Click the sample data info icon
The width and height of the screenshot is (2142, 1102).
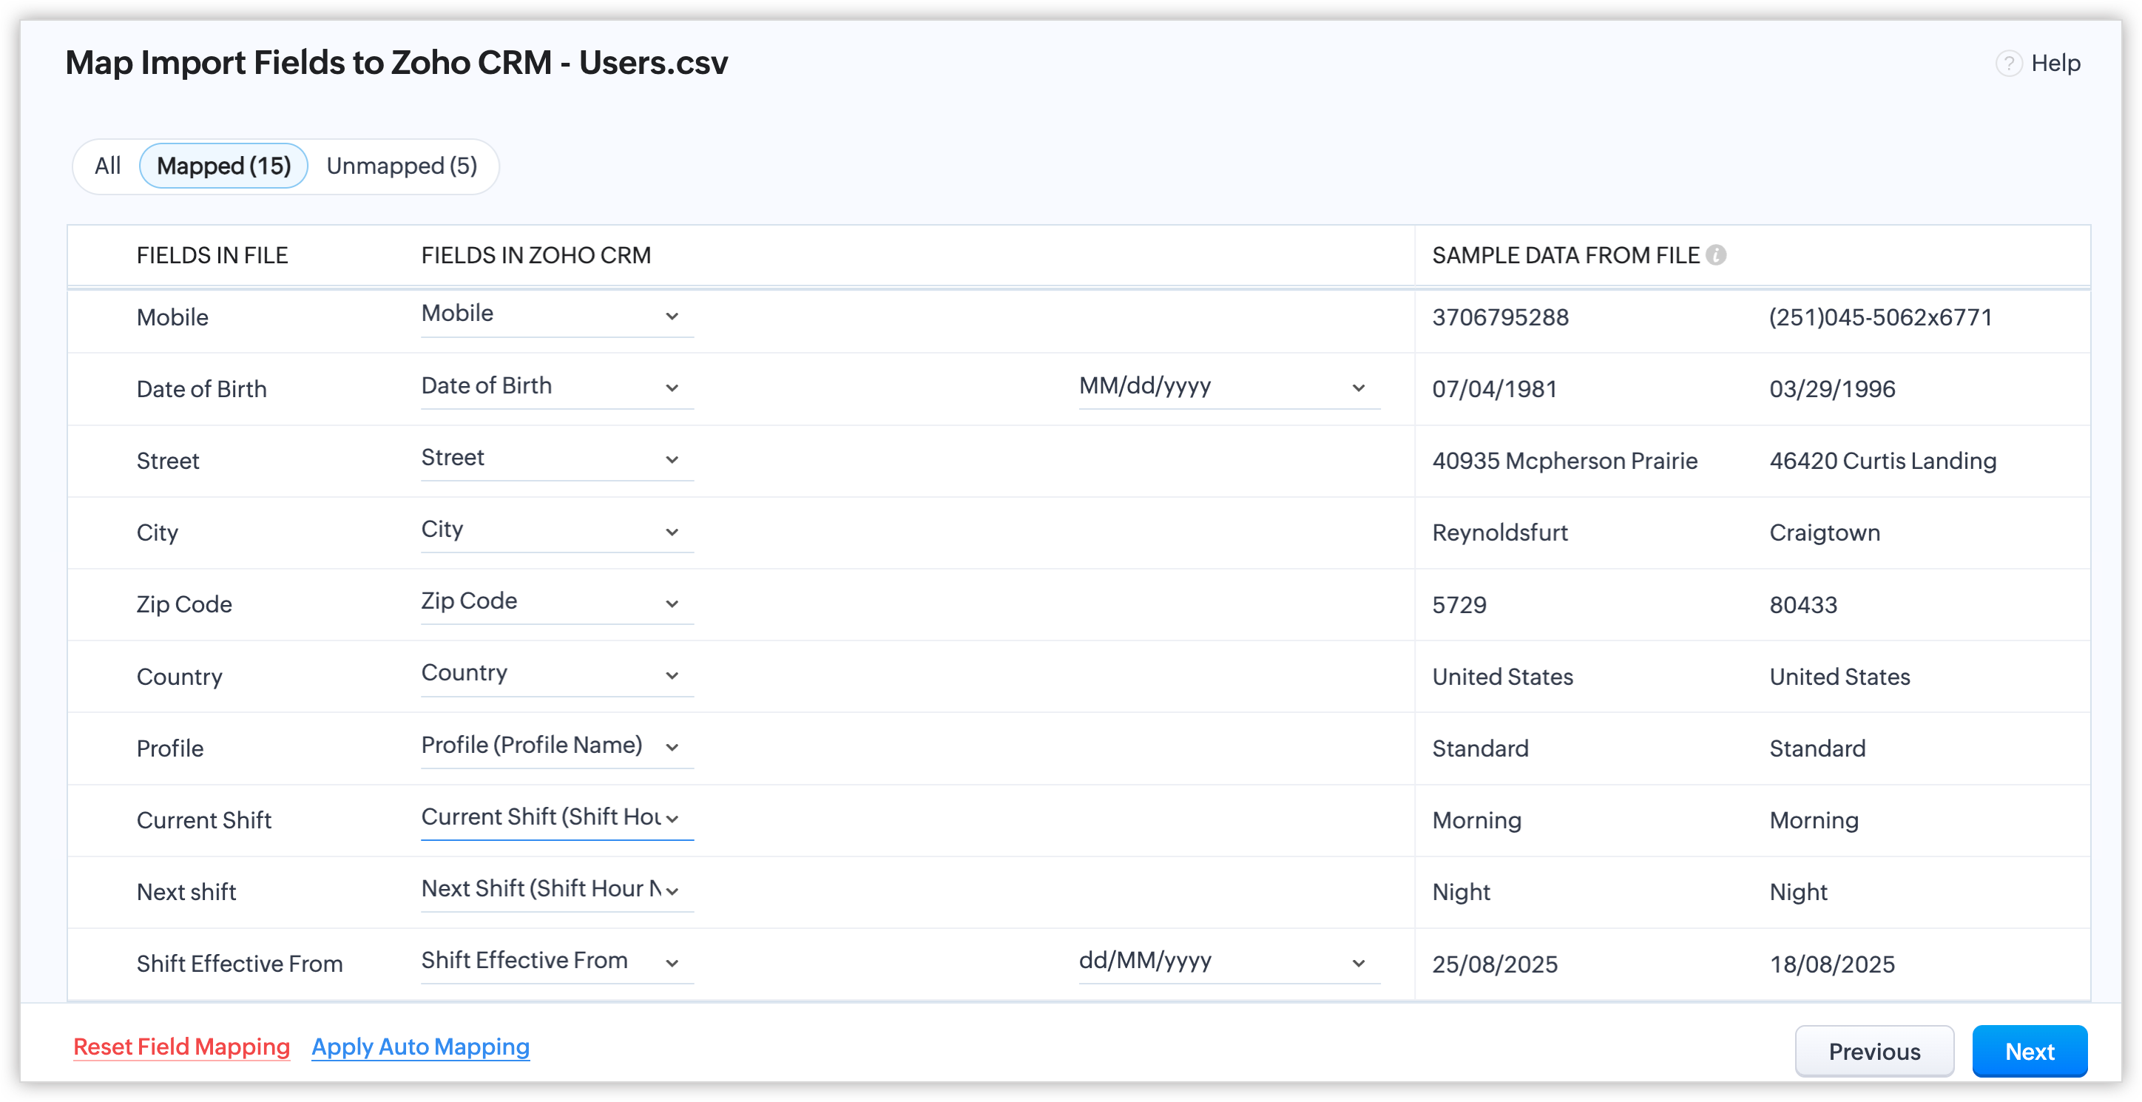click(x=1715, y=255)
